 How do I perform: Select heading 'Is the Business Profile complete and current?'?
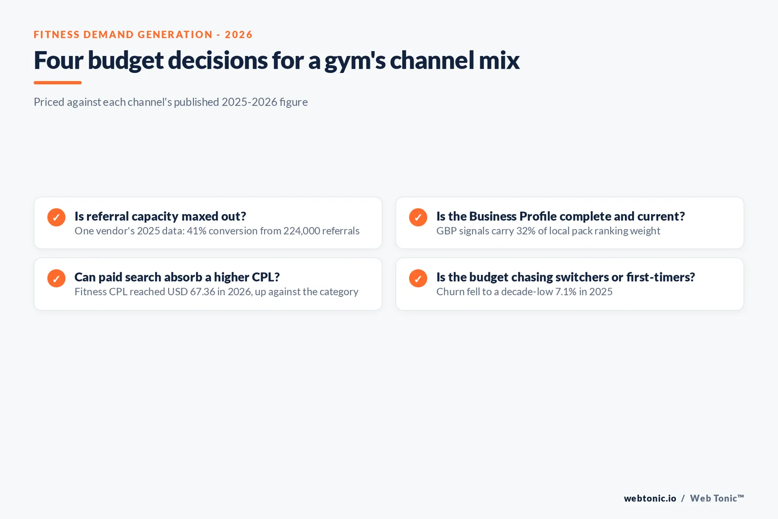click(560, 216)
